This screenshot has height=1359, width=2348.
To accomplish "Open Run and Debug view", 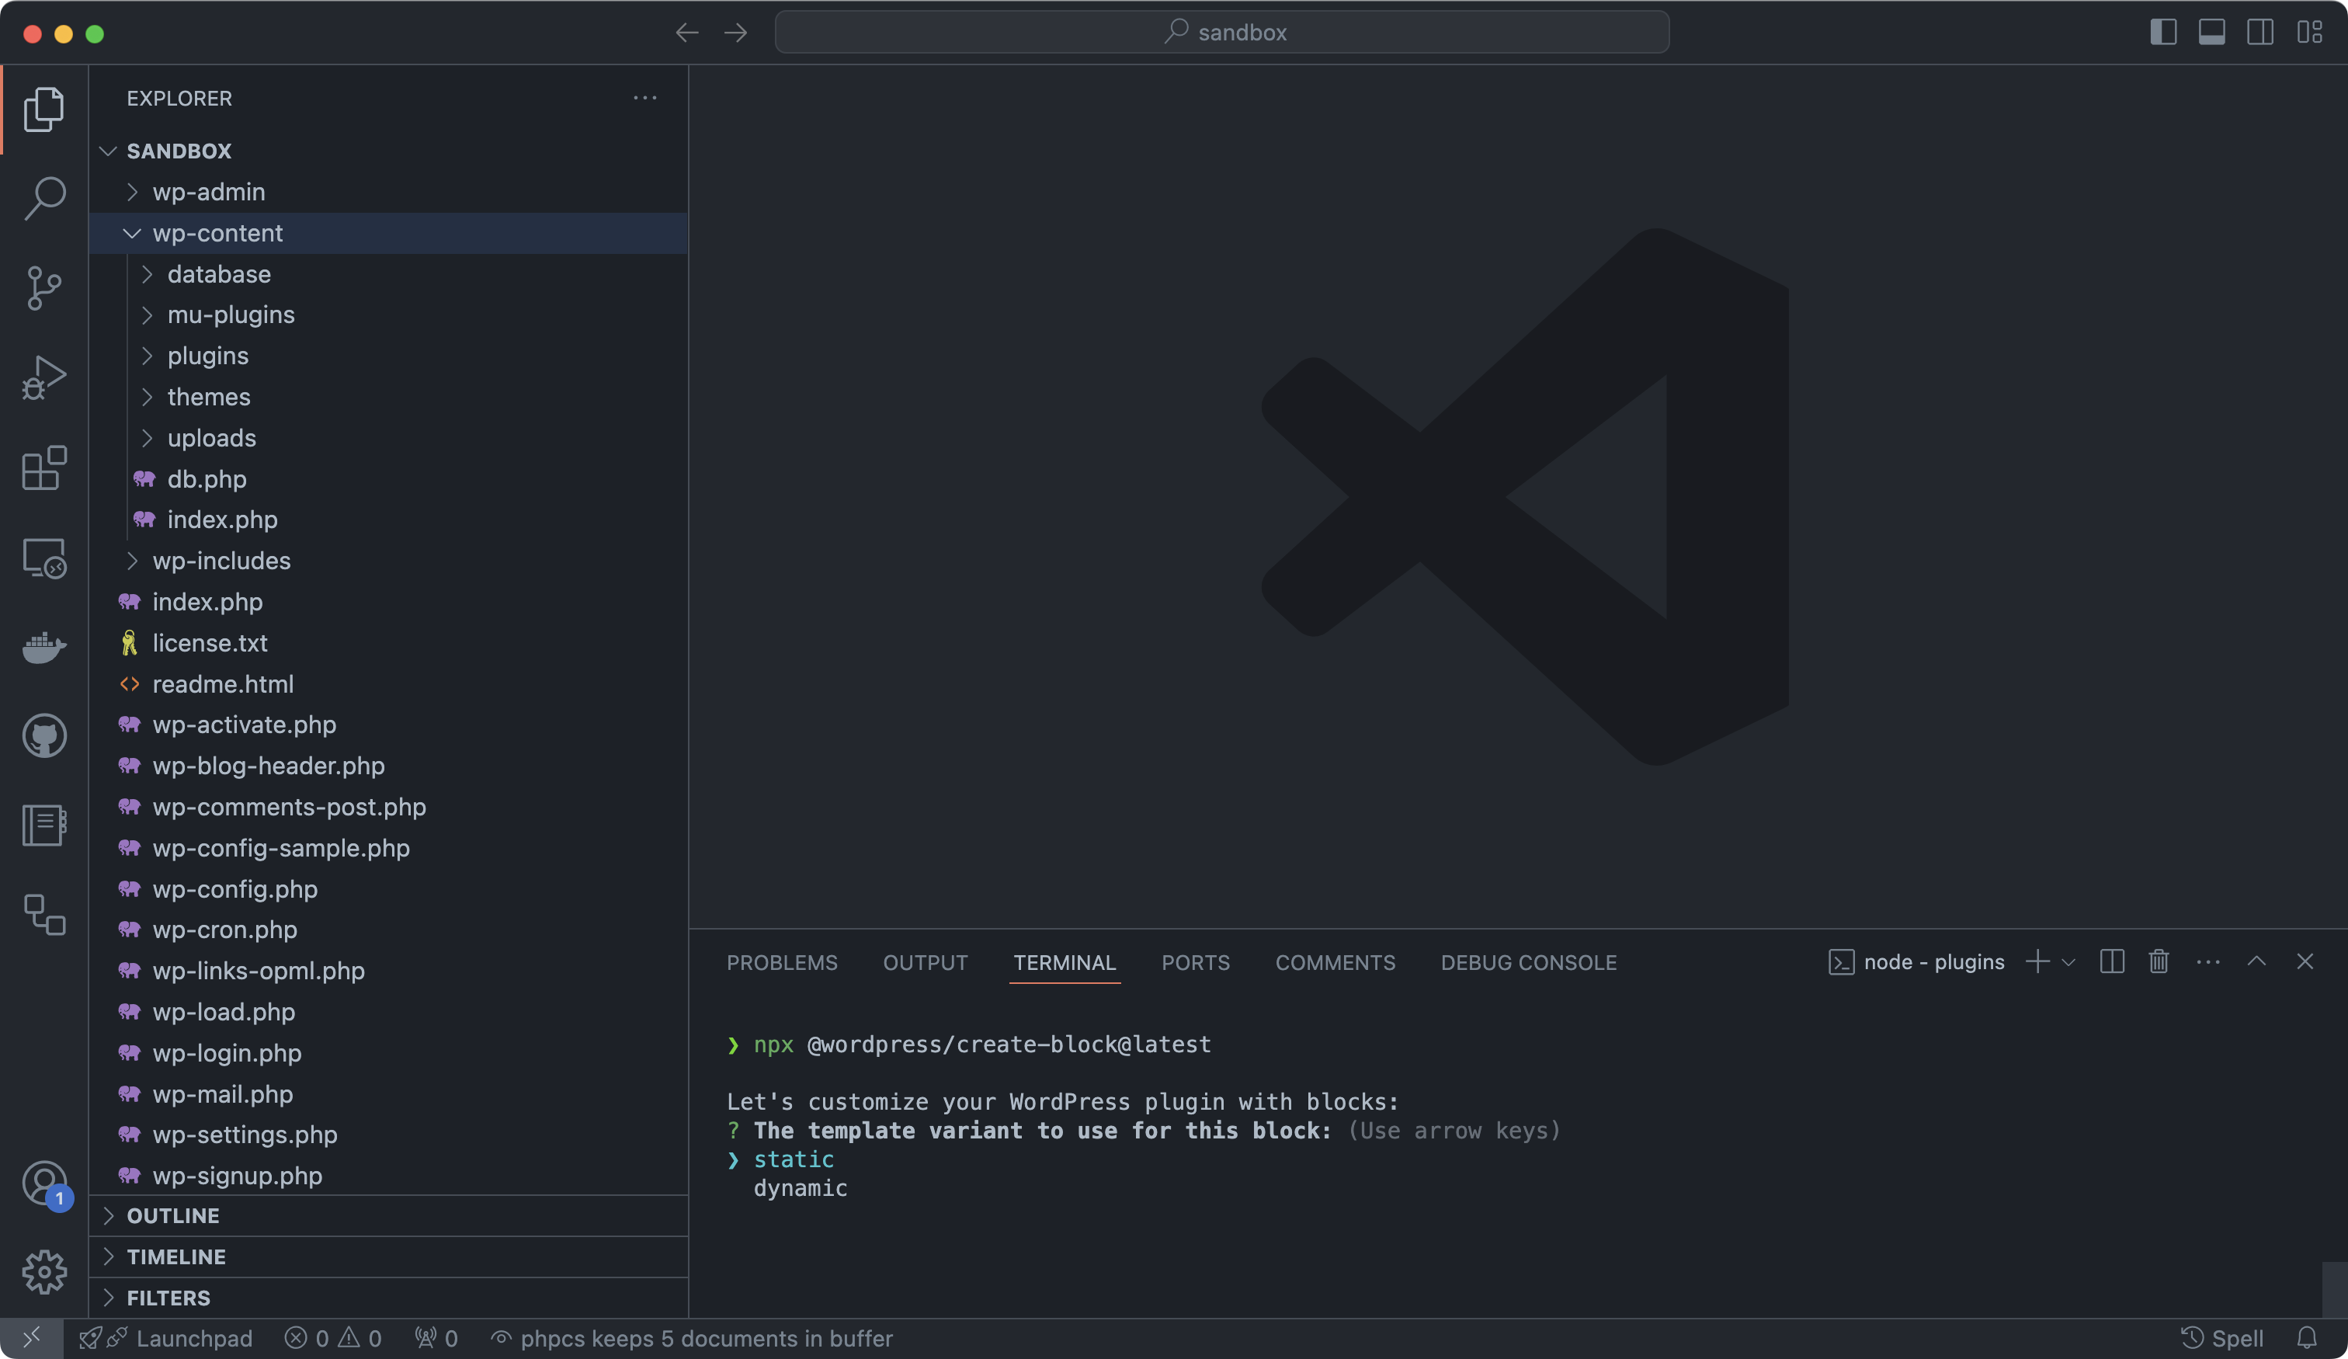I will pos(43,377).
